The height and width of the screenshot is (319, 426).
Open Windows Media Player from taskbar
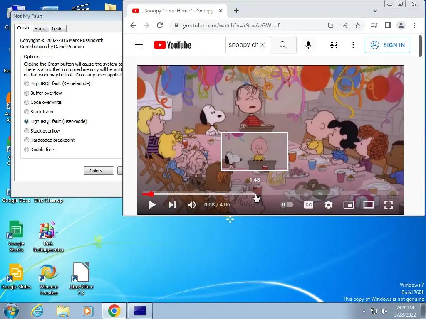[x=88, y=311]
